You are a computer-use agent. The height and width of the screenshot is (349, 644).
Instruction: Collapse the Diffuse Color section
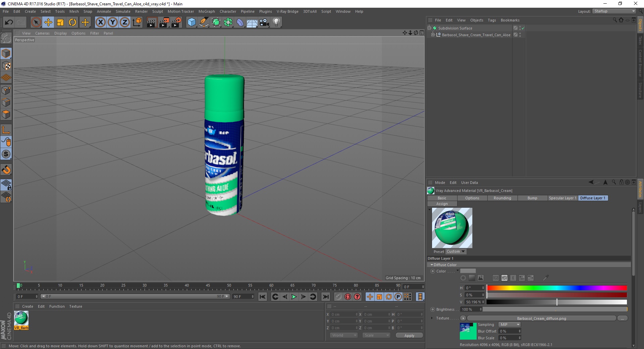tap(432, 265)
